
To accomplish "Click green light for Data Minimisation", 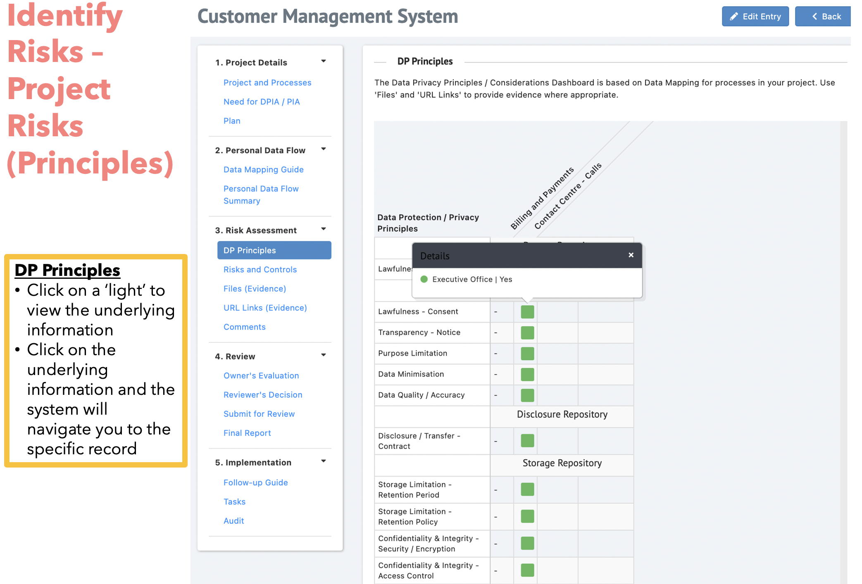I will coord(527,374).
